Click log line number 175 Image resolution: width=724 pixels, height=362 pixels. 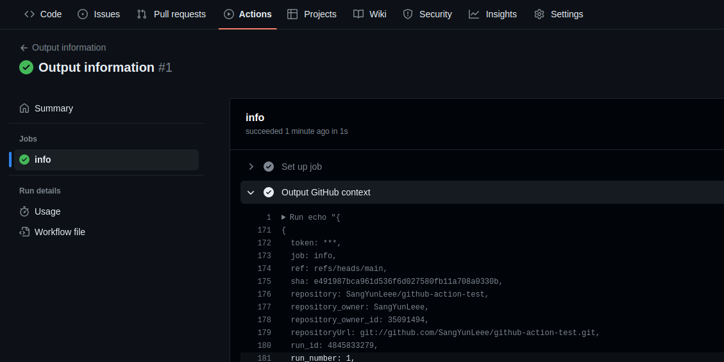pyautogui.click(x=264, y=281)
